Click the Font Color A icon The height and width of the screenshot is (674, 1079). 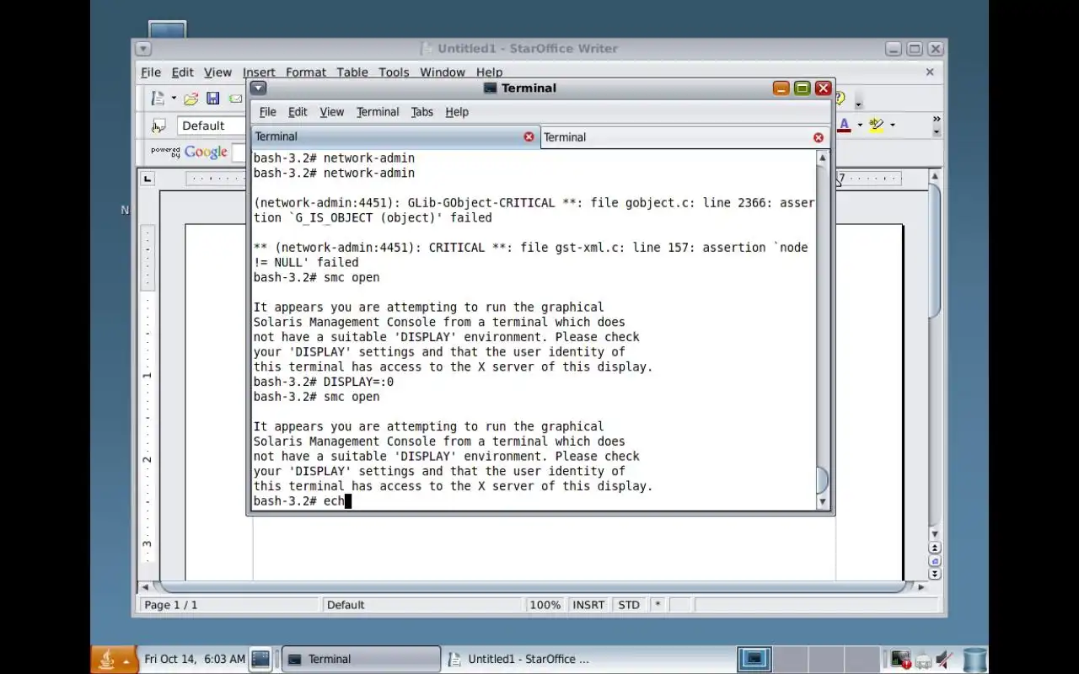[x=845, y=126]
